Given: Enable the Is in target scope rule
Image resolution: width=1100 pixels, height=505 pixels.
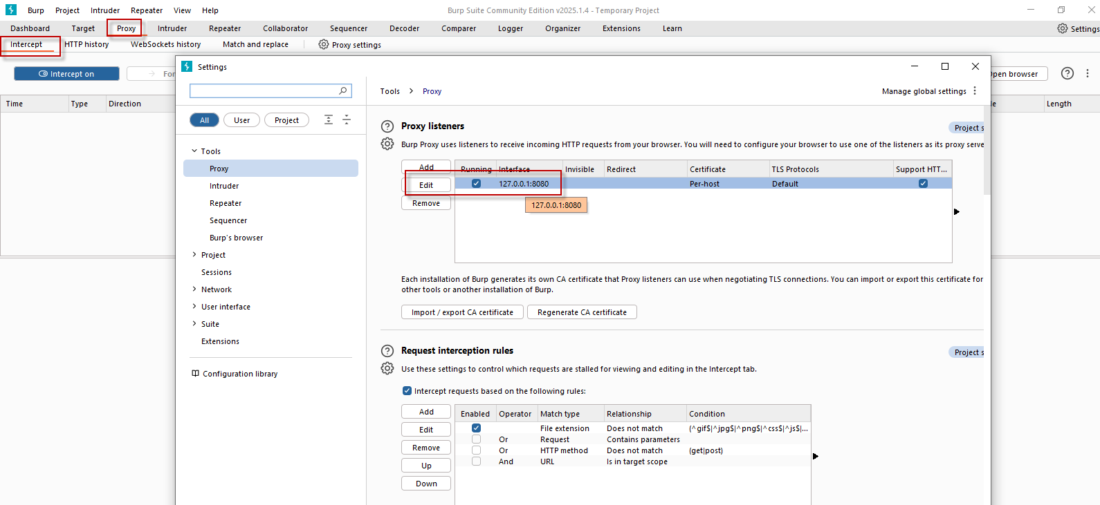Looking at the screenshot, I should click(476, 461).
